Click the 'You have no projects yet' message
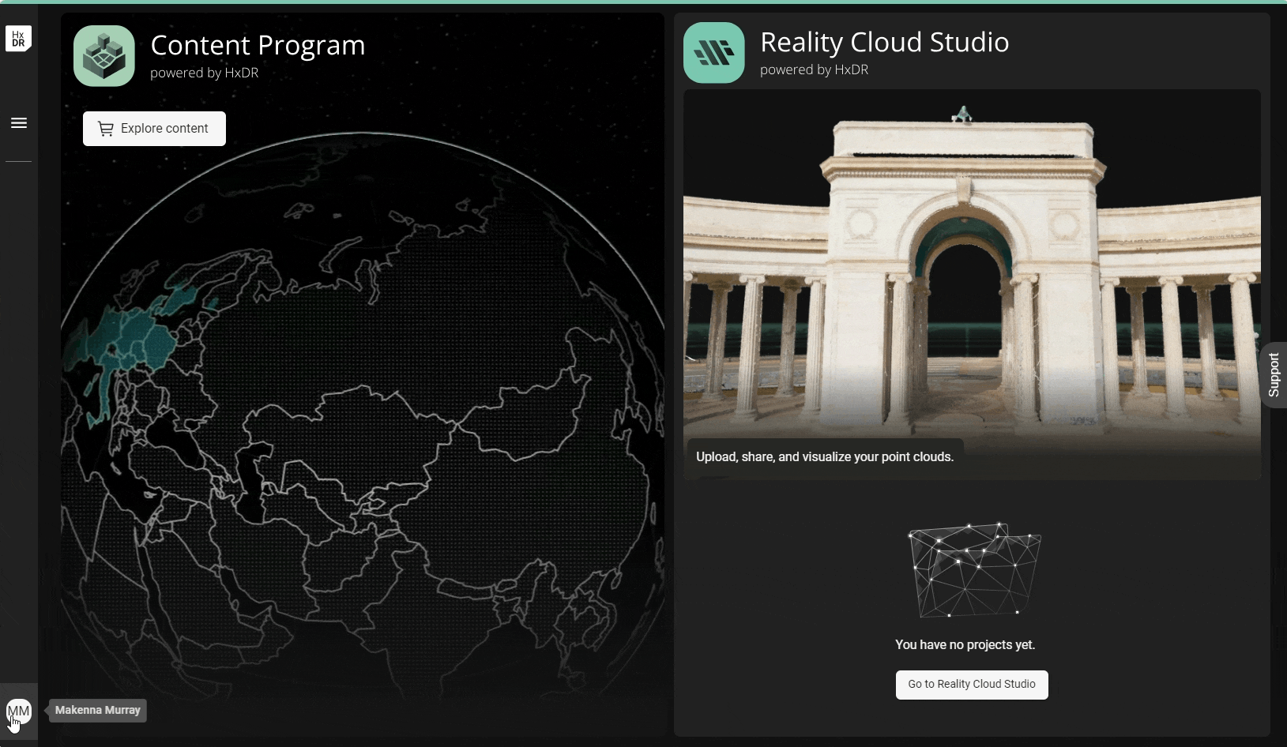 [965, 645]
